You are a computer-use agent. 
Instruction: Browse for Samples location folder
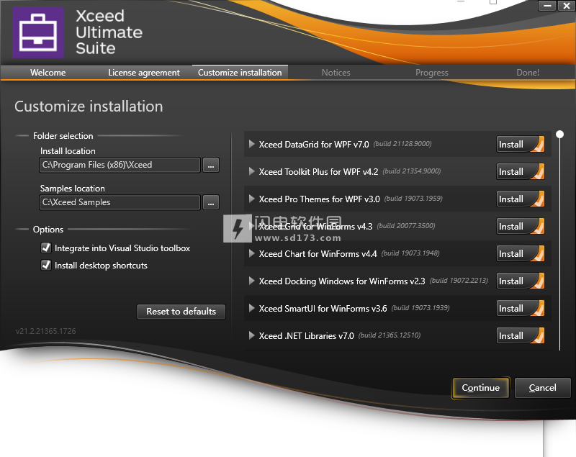click(x=211, y=203)
